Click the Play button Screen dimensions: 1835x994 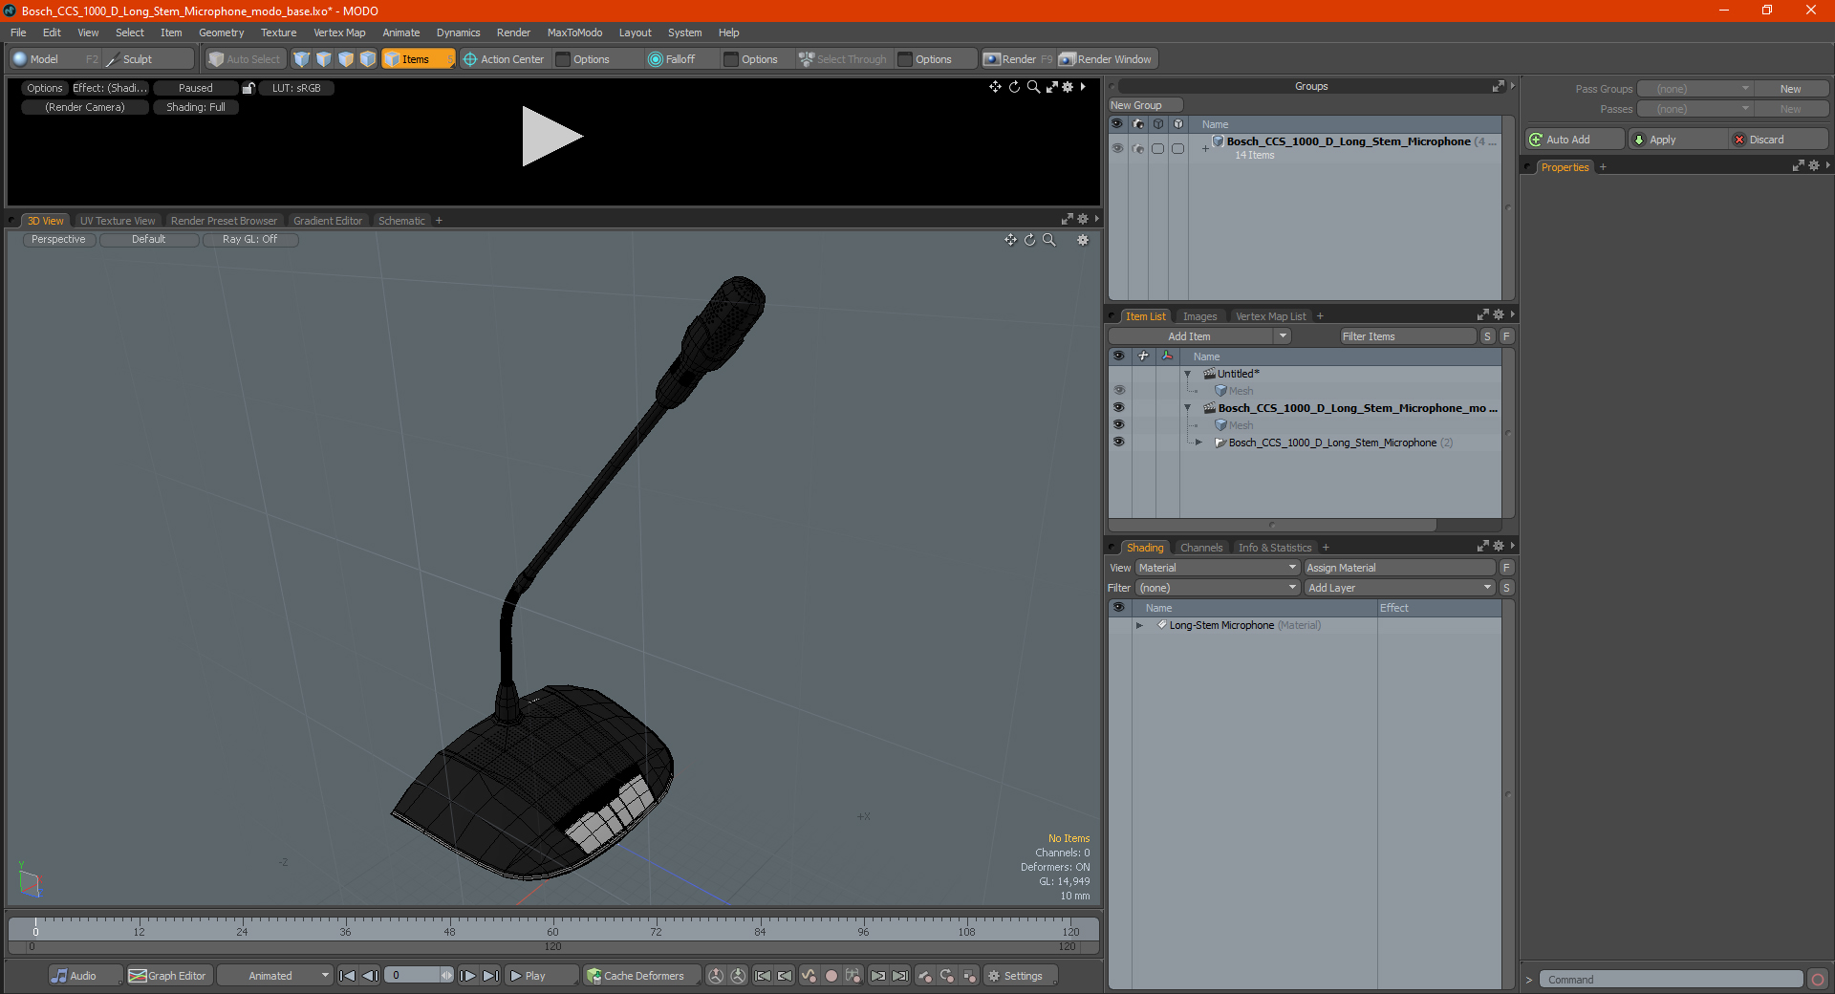541,976
